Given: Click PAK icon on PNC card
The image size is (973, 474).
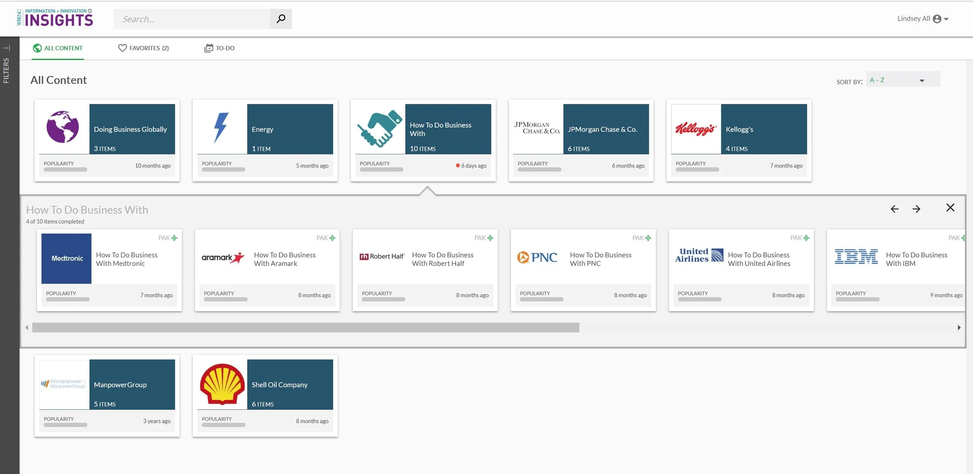Looking at the screenshot, I should [648, 238].
